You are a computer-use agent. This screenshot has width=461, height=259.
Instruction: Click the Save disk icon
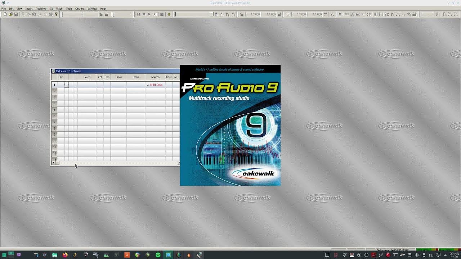[16, 14]
